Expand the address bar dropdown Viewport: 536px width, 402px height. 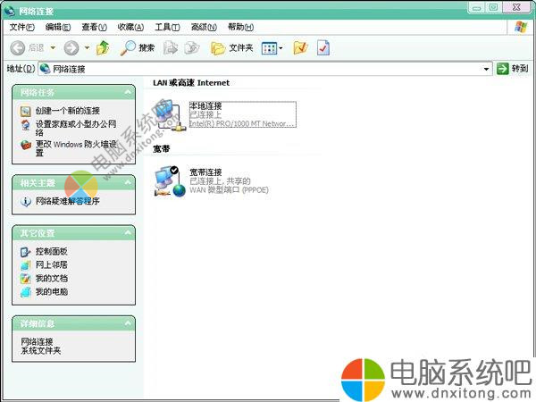point(486,69)
